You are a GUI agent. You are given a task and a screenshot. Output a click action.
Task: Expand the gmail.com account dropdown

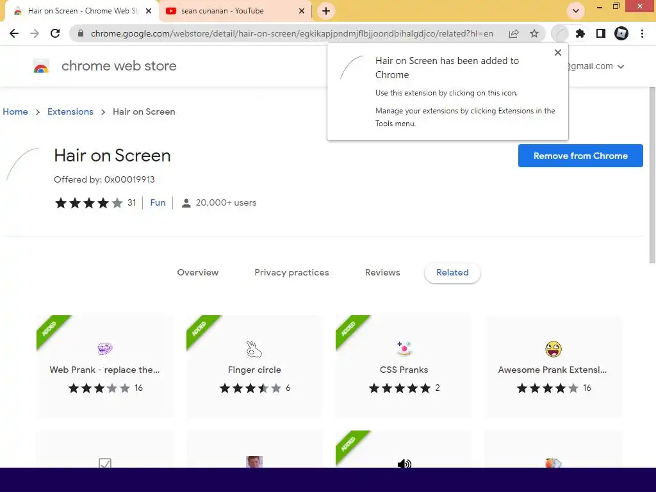tap(621, 67)
